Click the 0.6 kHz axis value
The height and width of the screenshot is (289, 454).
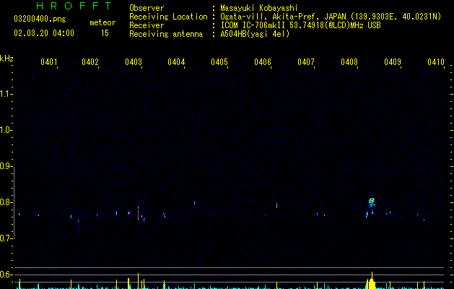[6, 275]
